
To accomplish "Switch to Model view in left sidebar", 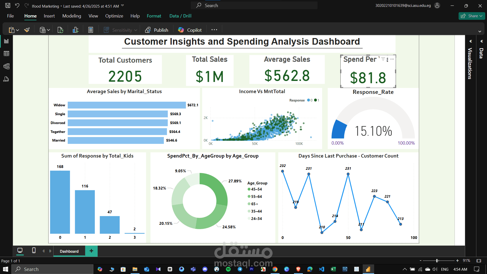I will (6, 66).
